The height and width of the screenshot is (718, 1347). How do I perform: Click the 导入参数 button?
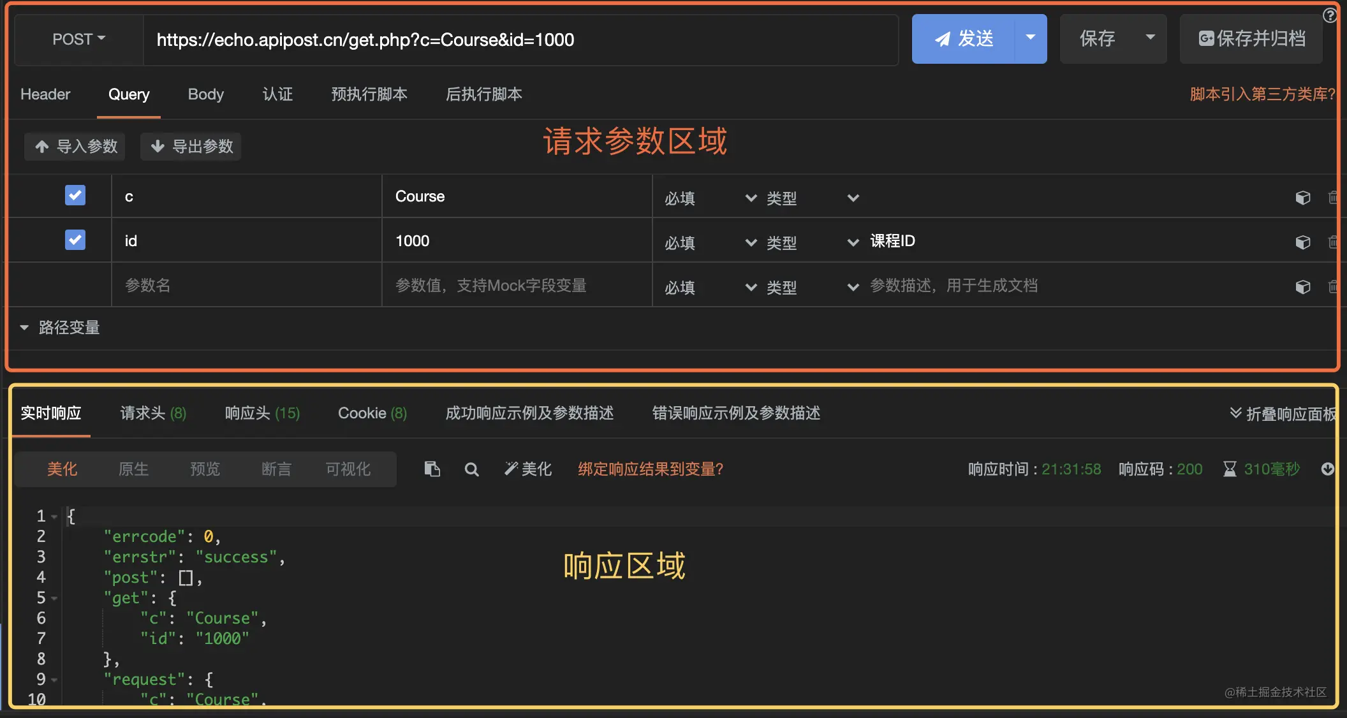tap(75, 147)
